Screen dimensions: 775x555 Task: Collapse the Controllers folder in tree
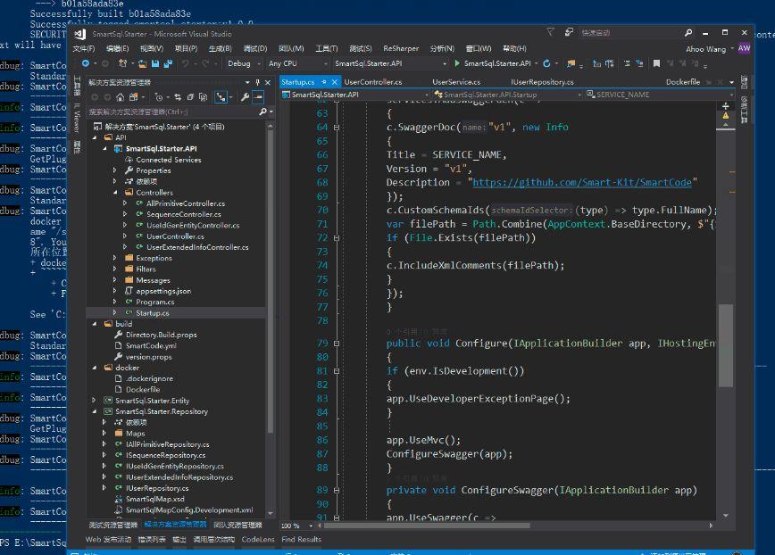(x=116, y=193)
